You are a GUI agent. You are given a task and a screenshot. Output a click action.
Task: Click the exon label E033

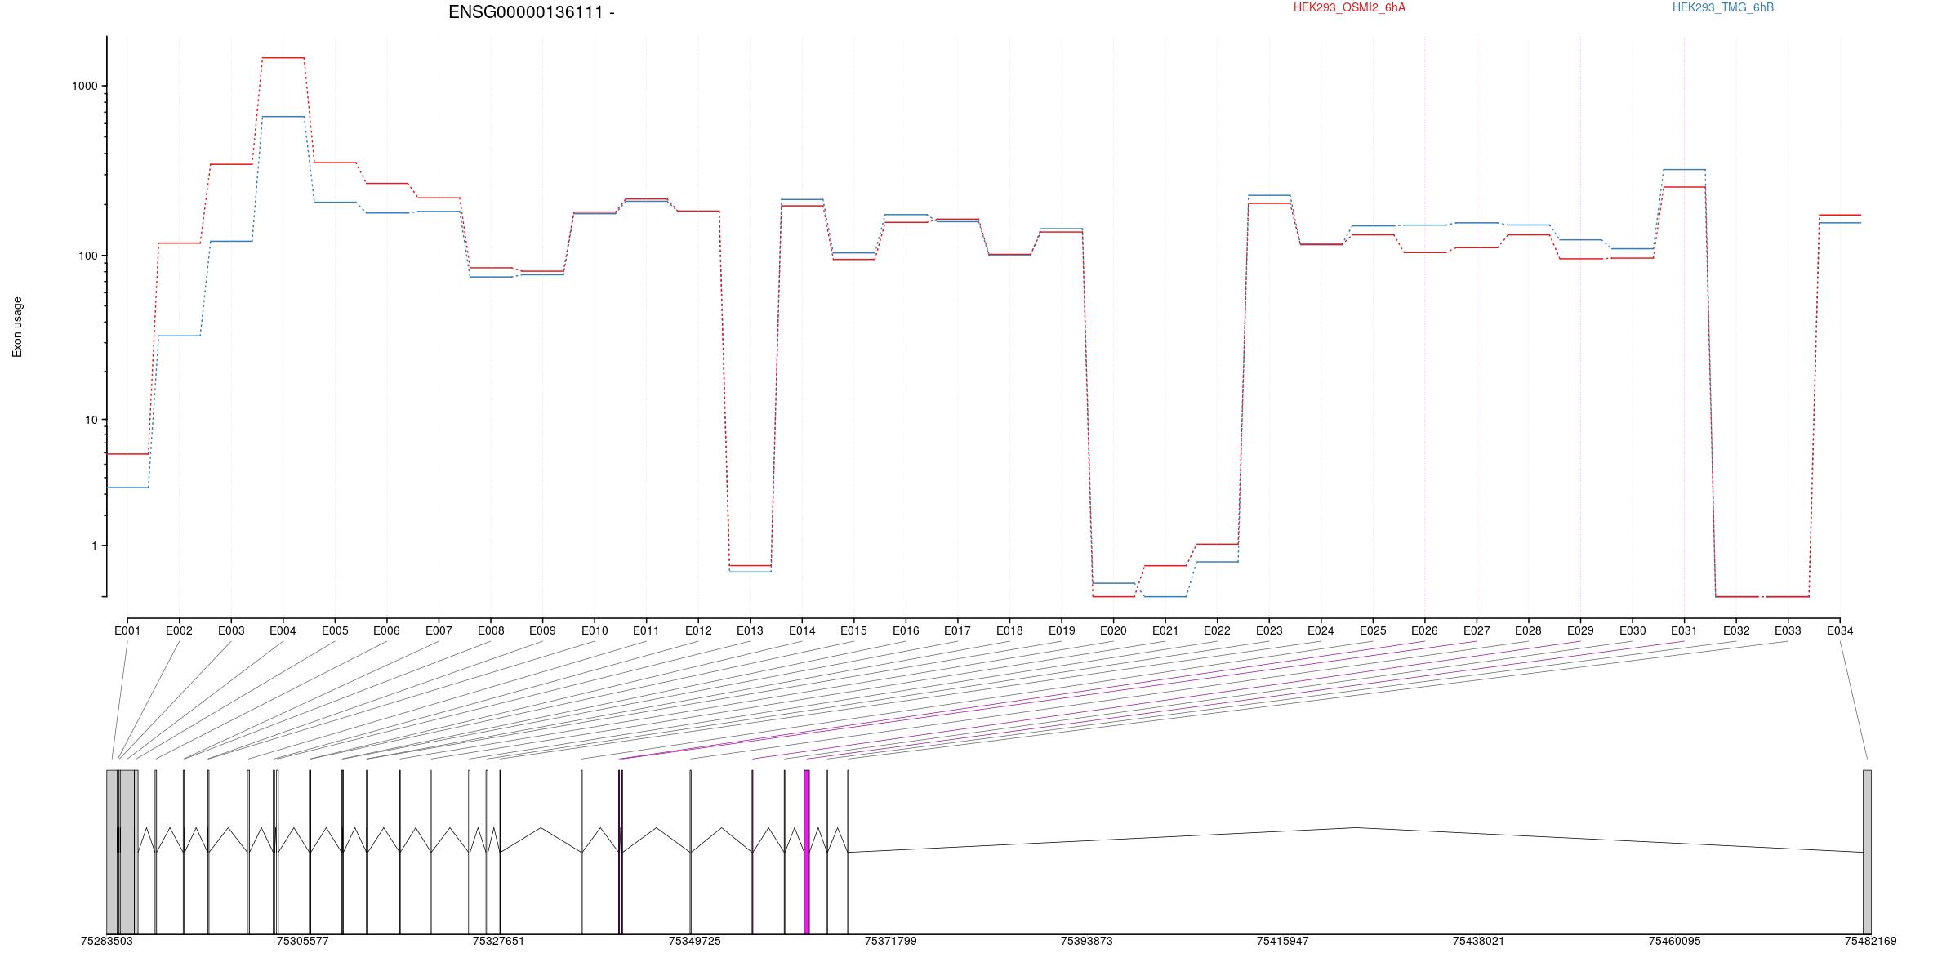tap(1788, 630)
